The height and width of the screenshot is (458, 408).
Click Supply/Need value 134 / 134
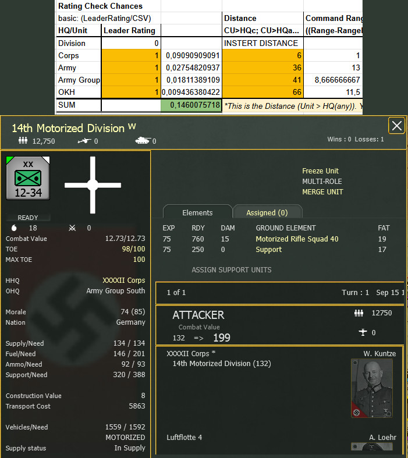(129, 343)
